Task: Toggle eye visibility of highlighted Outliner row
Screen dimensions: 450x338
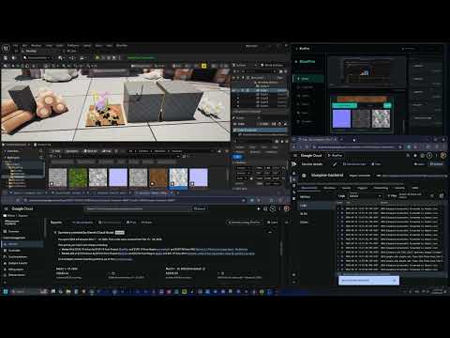Action: coord(233,90)
